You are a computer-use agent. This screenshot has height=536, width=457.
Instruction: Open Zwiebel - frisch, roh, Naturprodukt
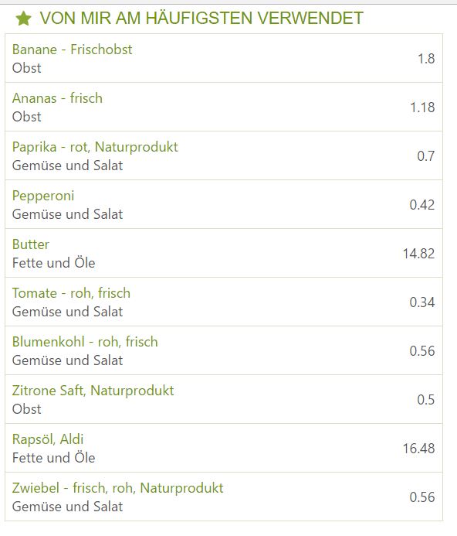click(x=118, y=488)
